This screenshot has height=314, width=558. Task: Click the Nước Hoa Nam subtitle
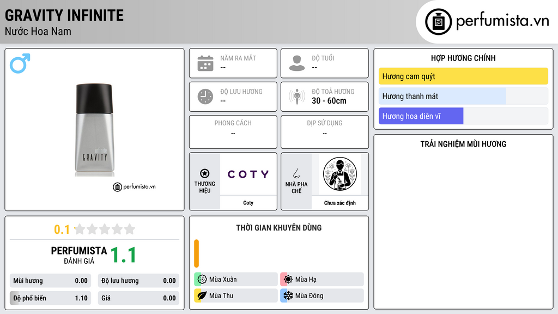click(38, 31)
